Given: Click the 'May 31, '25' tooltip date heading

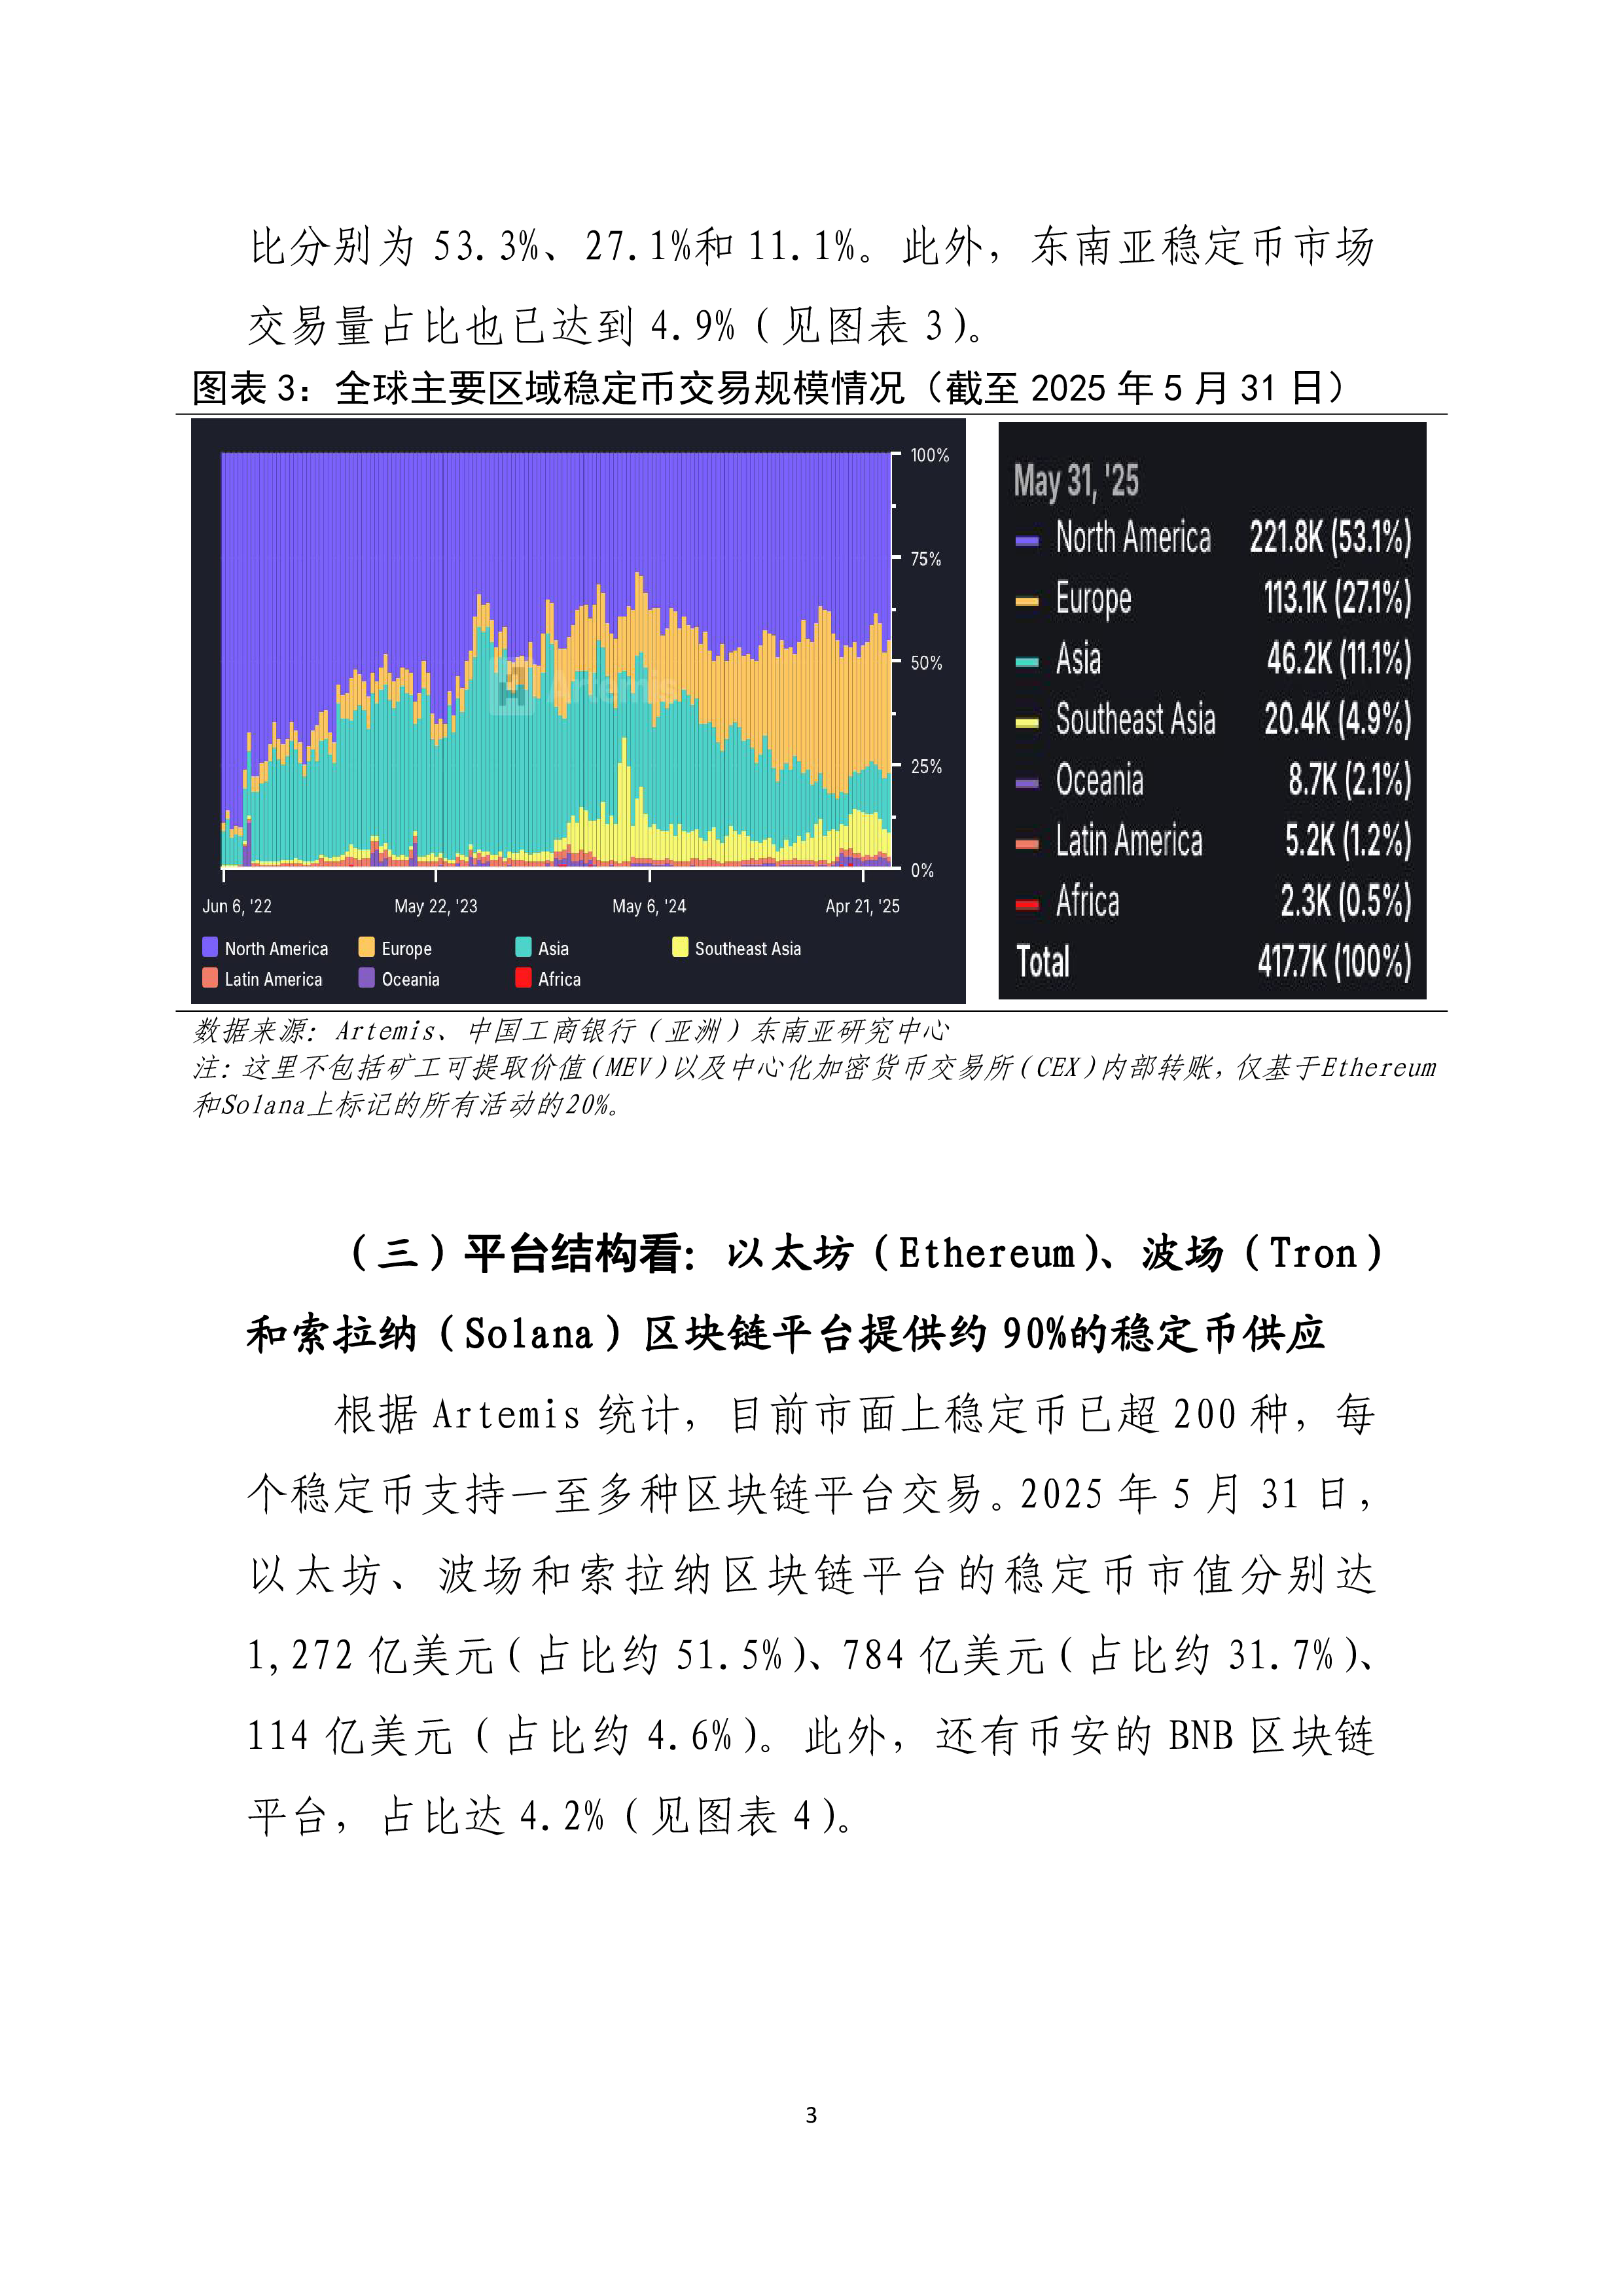Looking at the screenshot, I should coord(1076,481).
